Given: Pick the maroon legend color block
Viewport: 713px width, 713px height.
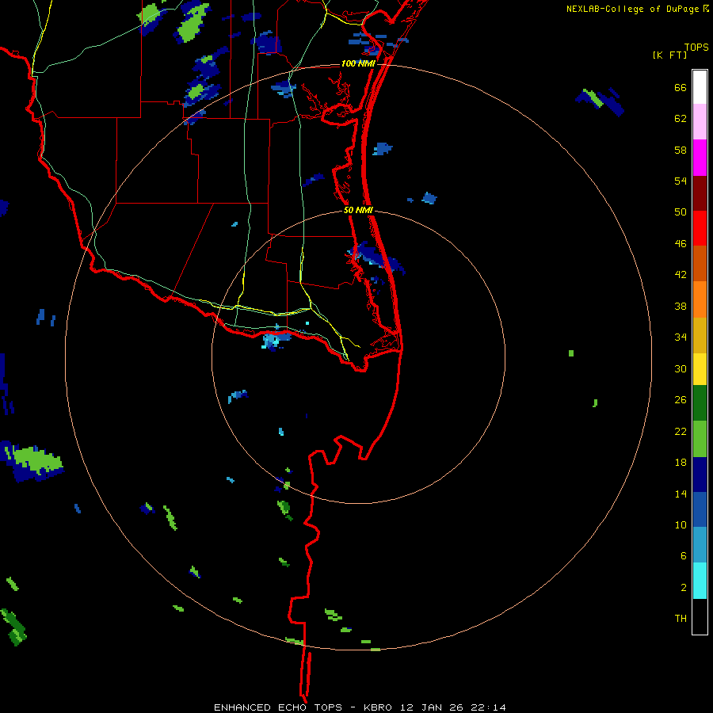Looking at the screenshot, I should (x=700, y=193).
